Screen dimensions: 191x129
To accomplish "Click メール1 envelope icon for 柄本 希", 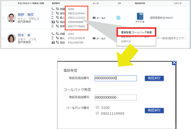I will [x=94, y=38].
